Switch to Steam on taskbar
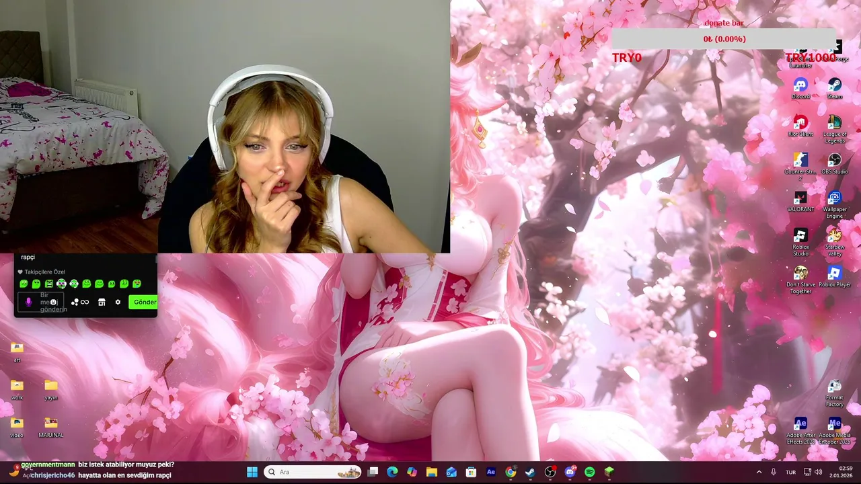861x484 pixels. point(530,472)
